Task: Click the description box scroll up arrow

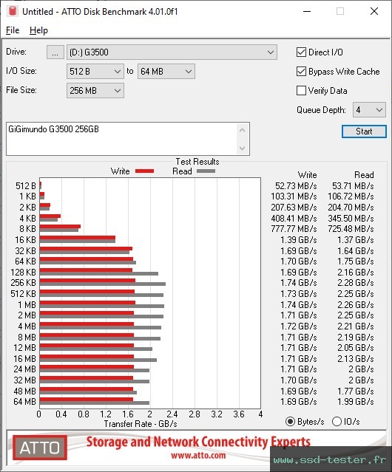Action: pyautogui.click(x=243, y=130)
